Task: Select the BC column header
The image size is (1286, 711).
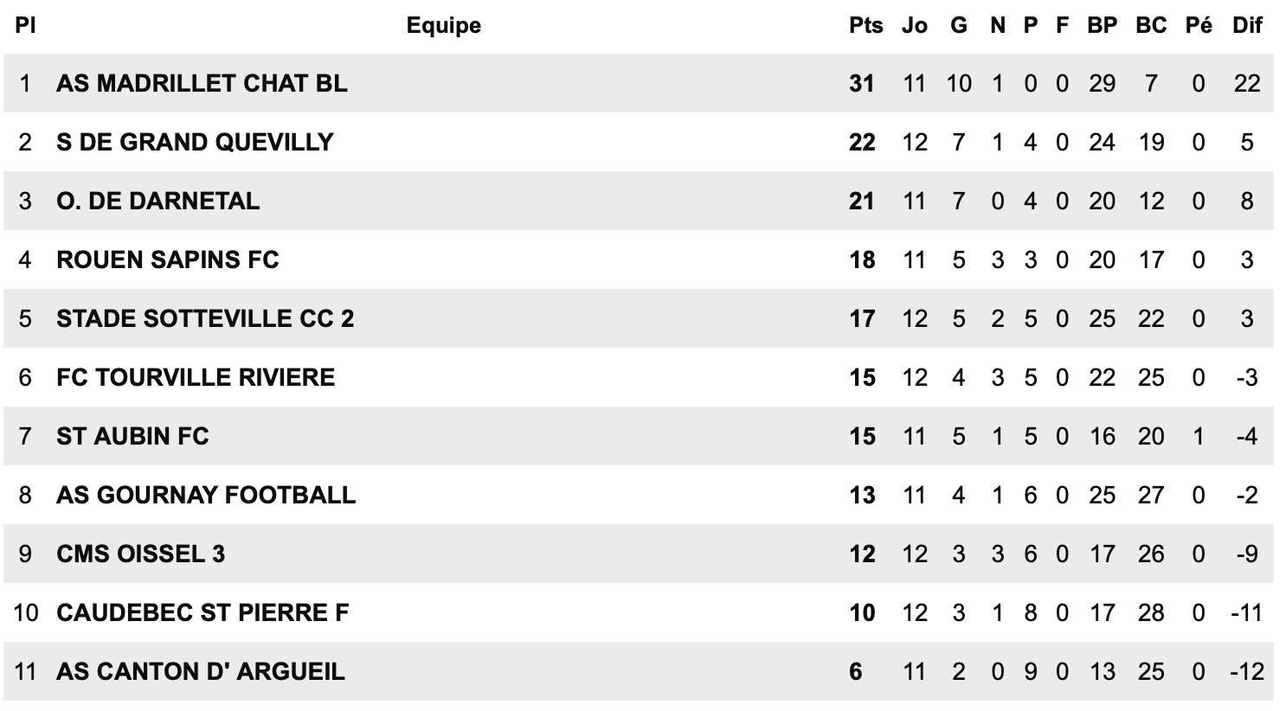Action: [x=1151, y=25]
